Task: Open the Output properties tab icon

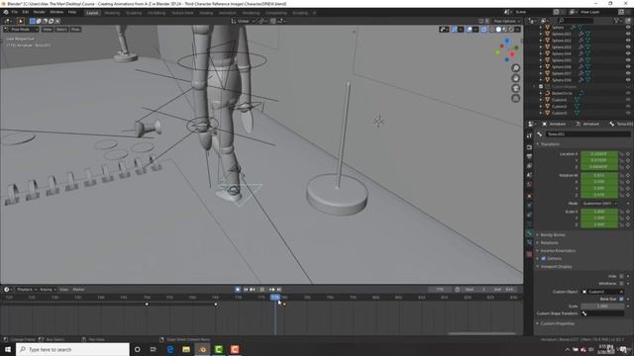Action: [x=529, y=156]
